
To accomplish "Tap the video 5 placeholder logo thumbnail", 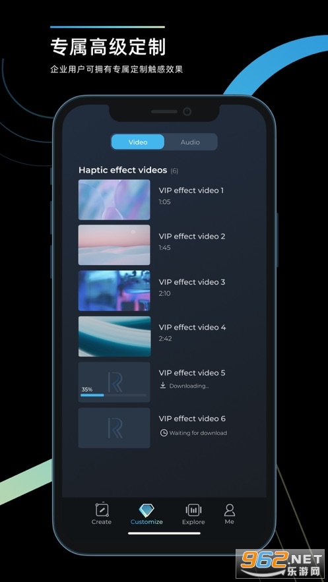I will (114, 382).
